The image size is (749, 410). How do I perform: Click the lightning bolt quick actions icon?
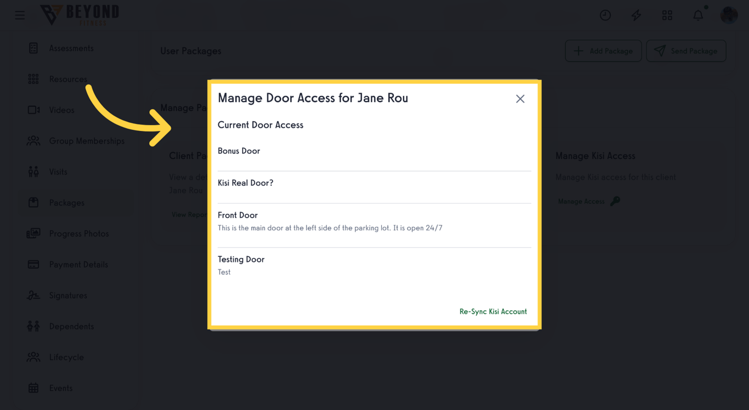click(x=636, y=15)
